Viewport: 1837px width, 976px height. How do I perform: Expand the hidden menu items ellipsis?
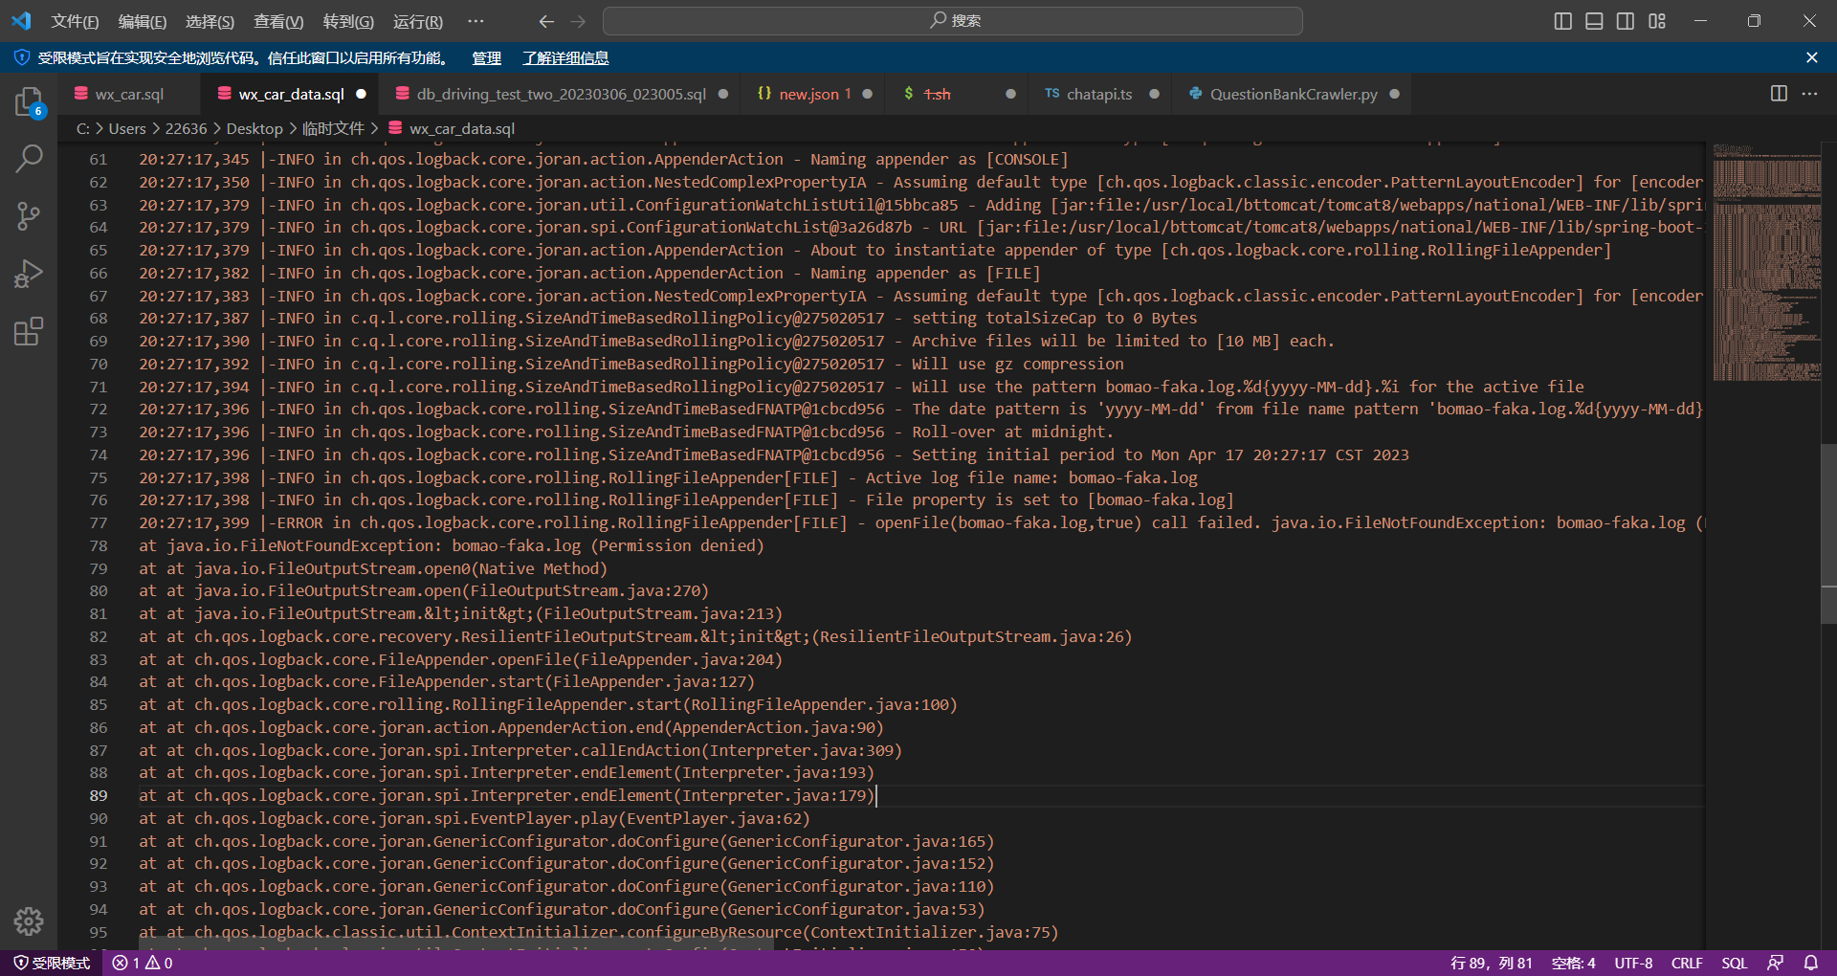click(x=476, y=21)
